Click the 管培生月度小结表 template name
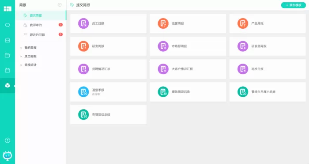 pyautogui.click(x=264, y=92)
